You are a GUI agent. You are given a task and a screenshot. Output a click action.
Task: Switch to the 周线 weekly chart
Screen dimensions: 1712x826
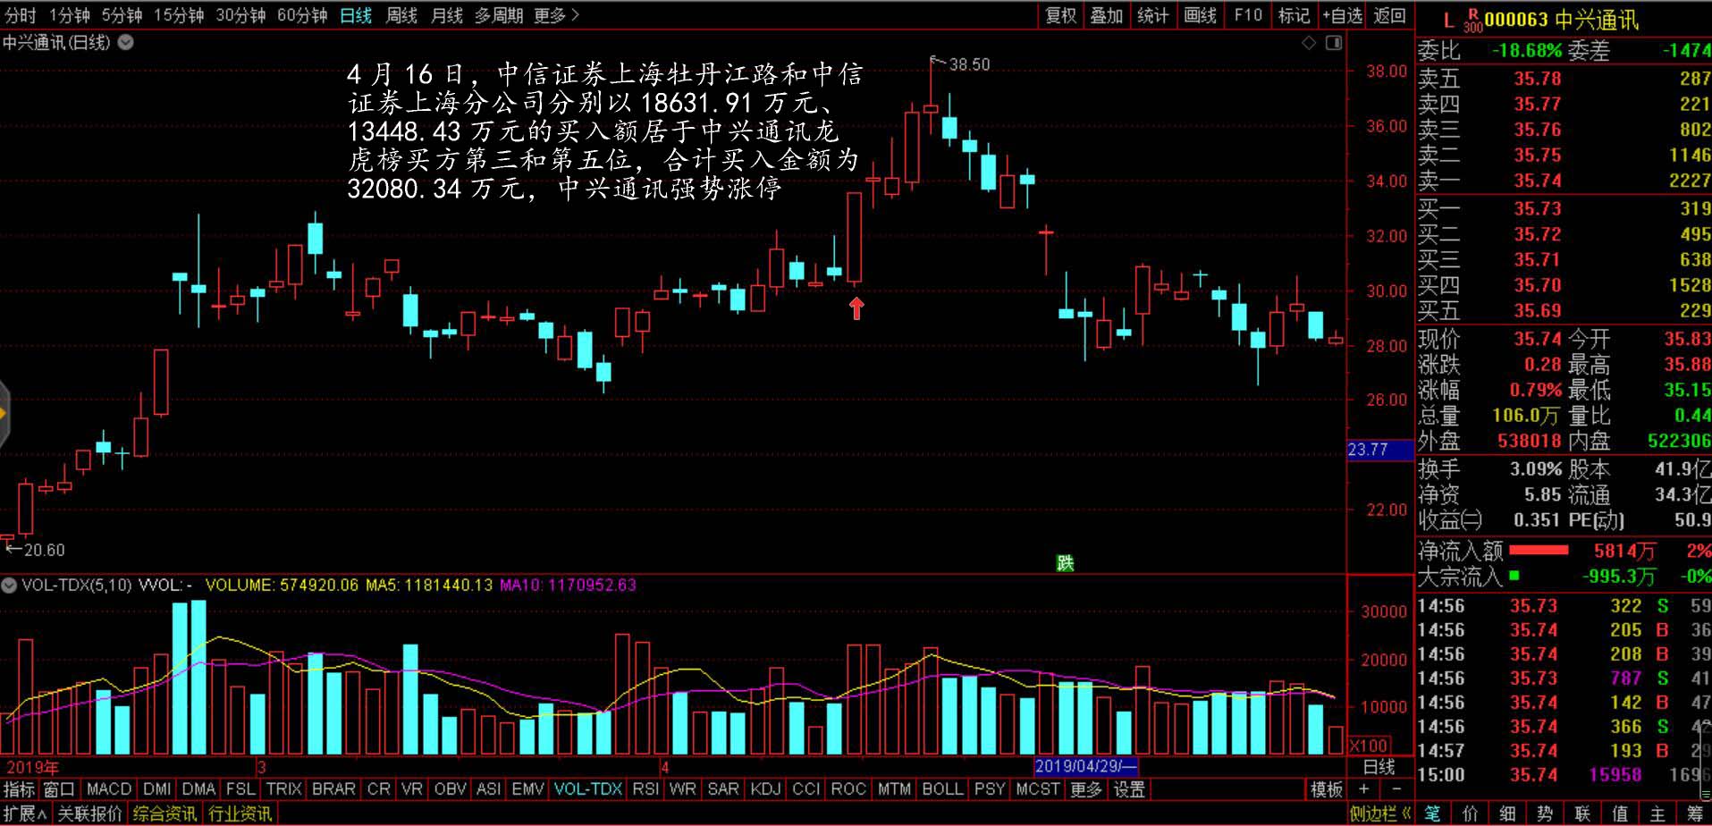pyautogui.click(x=401, y=15)
